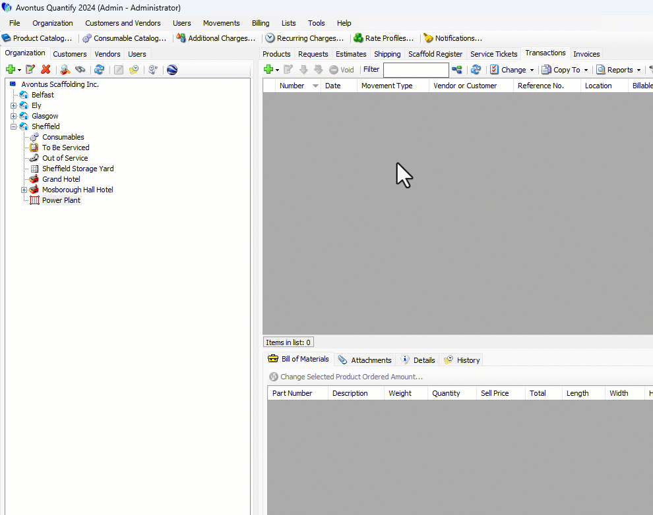This screenshot has height=515, width=653.
Task: Click the blue globe icon
Action: 172,70
